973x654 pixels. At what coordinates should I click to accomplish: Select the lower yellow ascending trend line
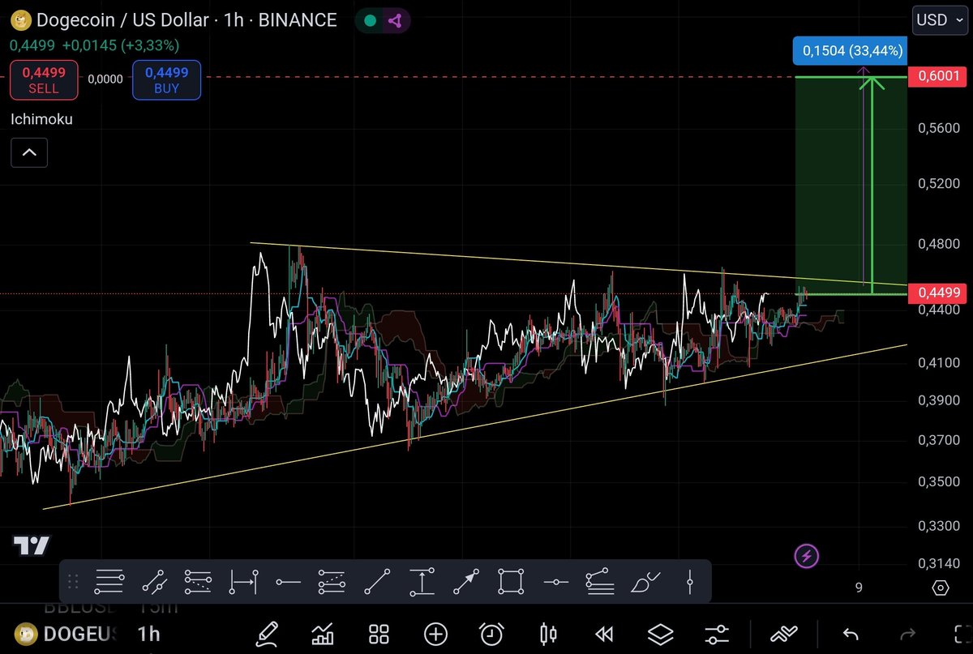[474, 427]
